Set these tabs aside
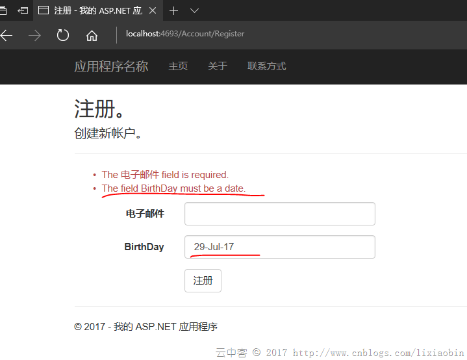Viewport: 467px width, 360px height. pos(23,10)
